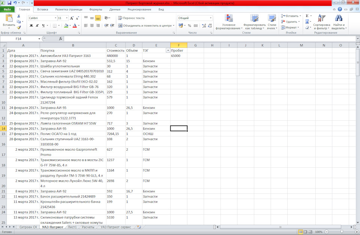Toggle Wrap Text (Перенос текста)
This screenshot has height=235, width=360.
click(131, 18)
